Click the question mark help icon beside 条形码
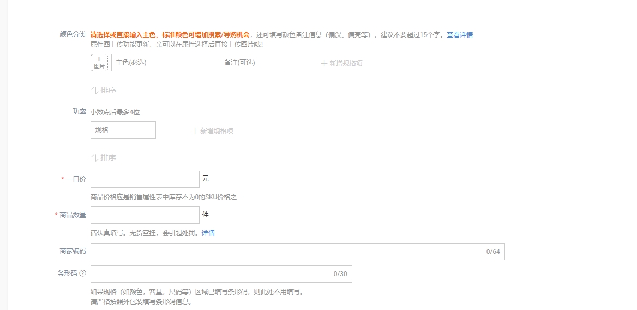 [x=83, y=273]
